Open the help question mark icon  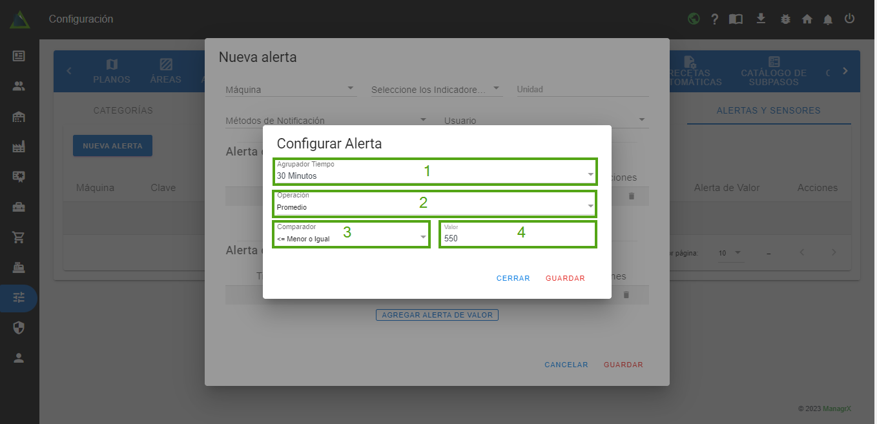[714, 19]
